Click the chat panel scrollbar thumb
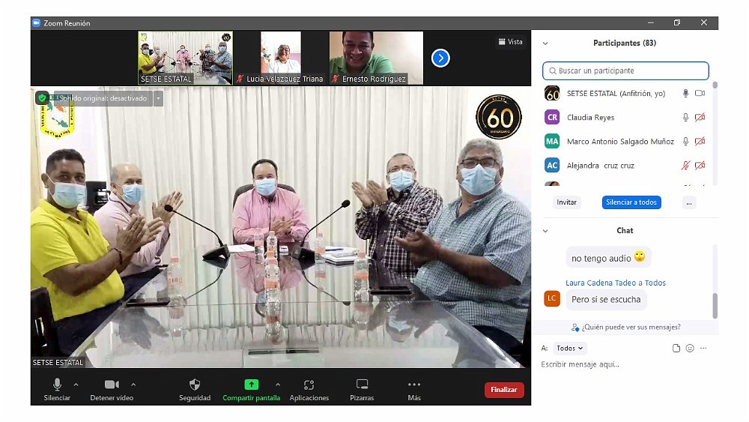The height and width of the screenshot is (422, 749). point(715,304)
